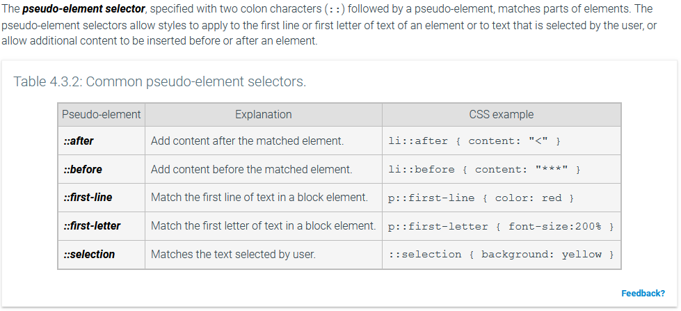The height and width of the screenshot is (311, 681).
Task: Click the CSS example column header
Action: pyautogui.click(x=502, y=115)
